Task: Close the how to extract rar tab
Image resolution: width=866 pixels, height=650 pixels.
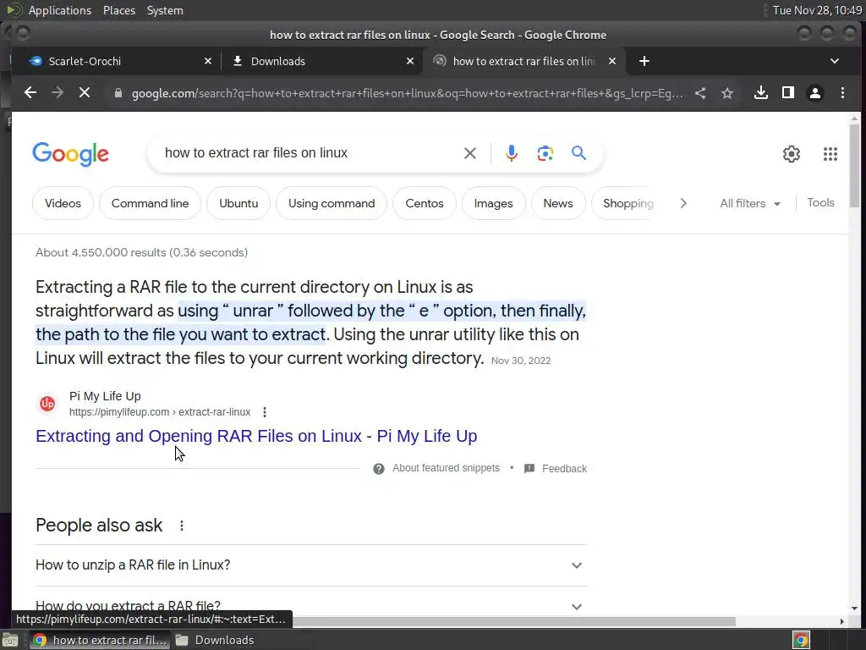Action: (612, 61)
